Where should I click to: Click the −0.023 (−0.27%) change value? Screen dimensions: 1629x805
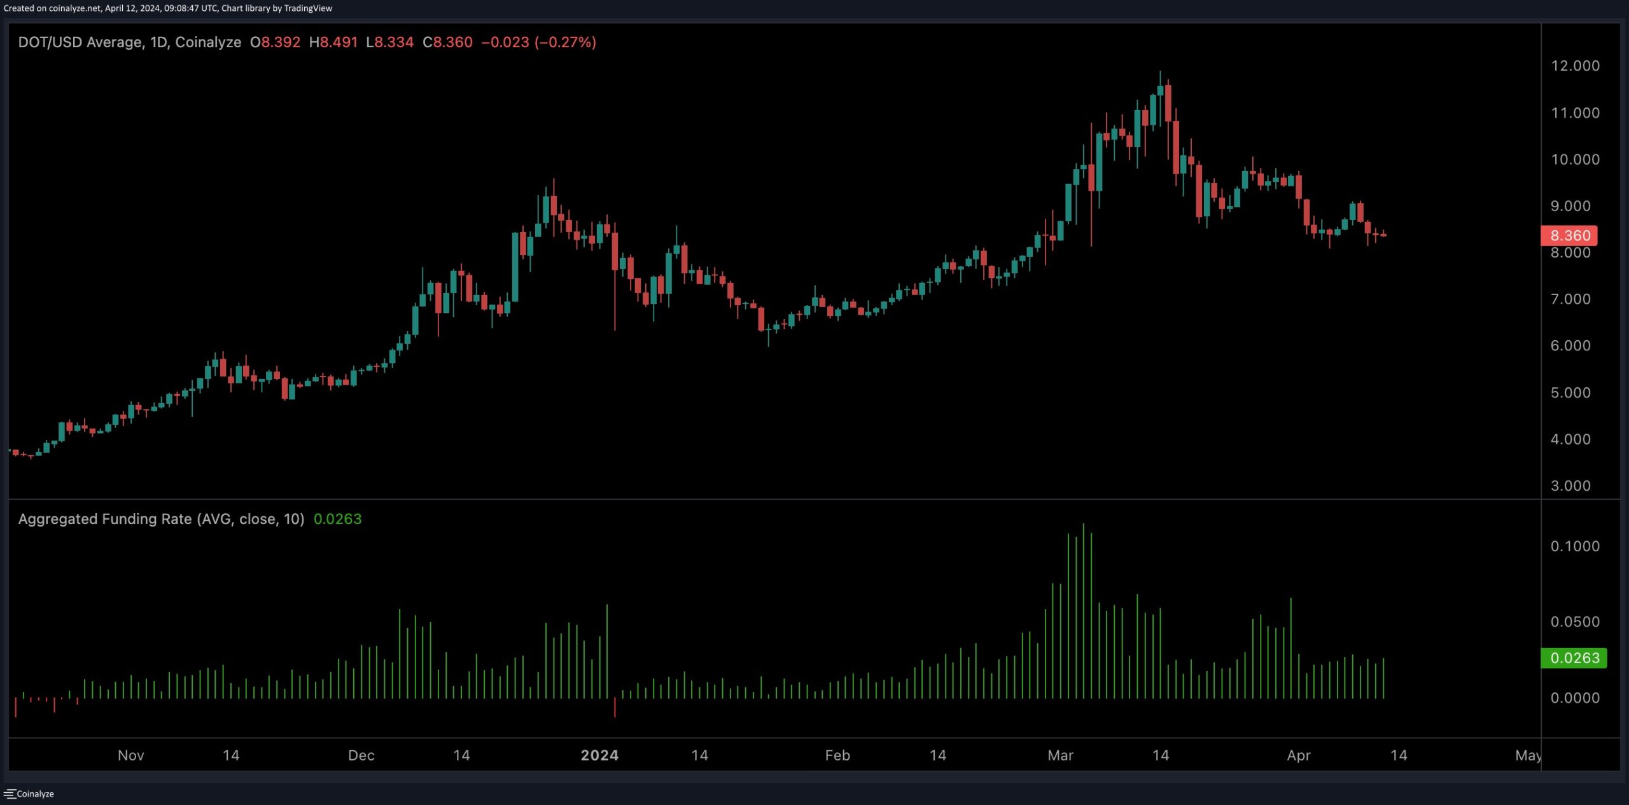pos(539,42)
